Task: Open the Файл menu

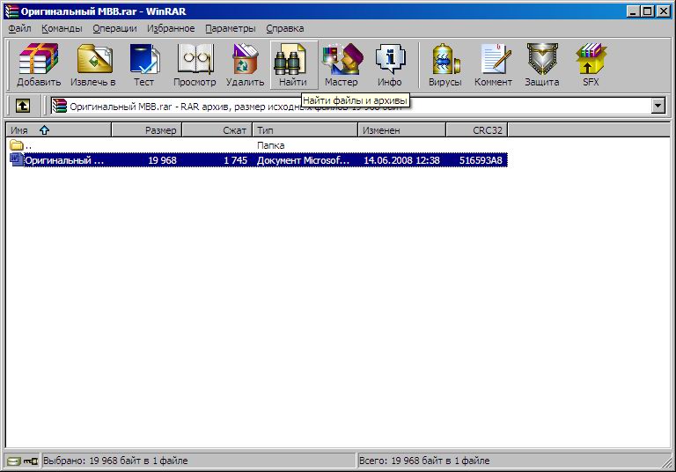Action: (x=20, y=28)
